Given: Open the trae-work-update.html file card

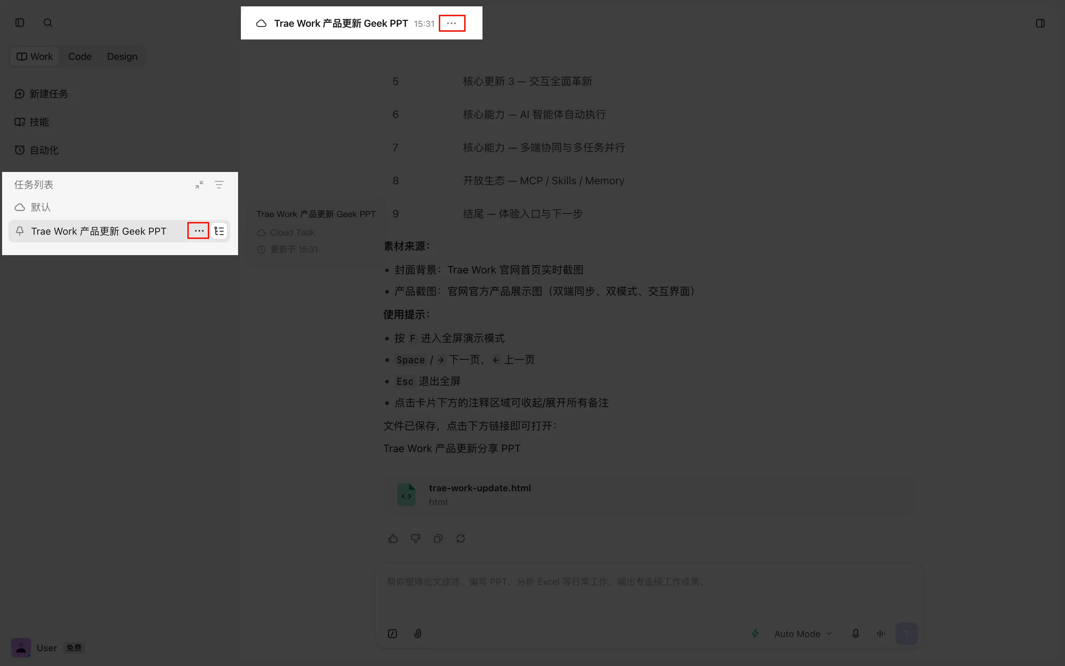Looking at the screenshot, I should [x=648, y=495].
